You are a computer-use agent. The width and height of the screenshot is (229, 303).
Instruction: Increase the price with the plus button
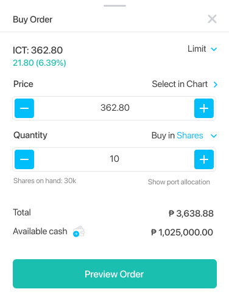pos(204,108)
